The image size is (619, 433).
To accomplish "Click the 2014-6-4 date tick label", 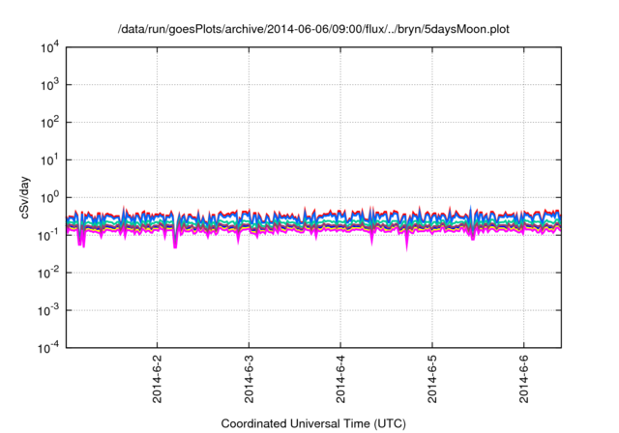I will coord(340,379).
